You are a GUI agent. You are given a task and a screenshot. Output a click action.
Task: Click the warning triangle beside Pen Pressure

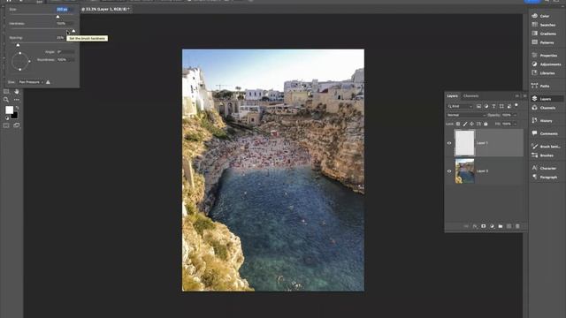pos(48,82)
